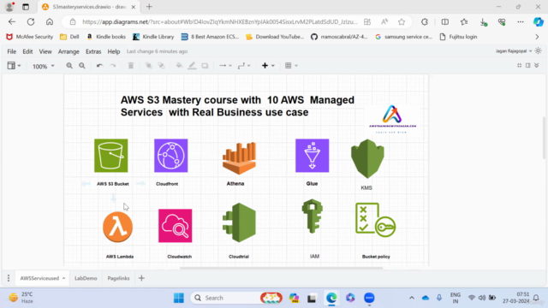Switch to the LabDemo page tab
This screenshot has height=308, width=548.
[x=86, y=278]
